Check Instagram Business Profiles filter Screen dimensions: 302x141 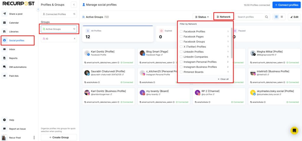(181, 67)
